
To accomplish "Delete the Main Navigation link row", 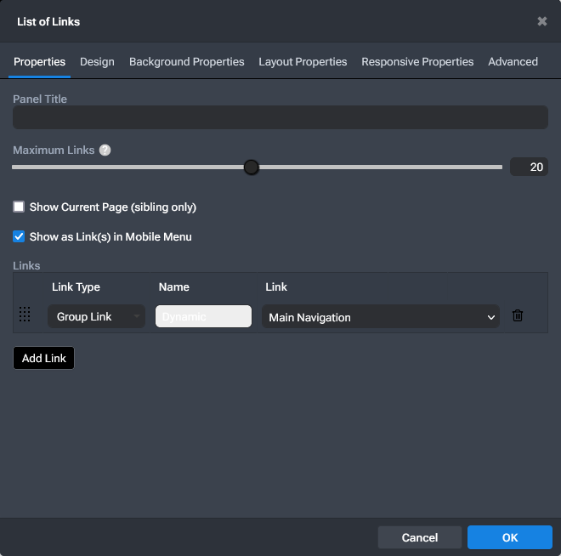I will (518, 315).
